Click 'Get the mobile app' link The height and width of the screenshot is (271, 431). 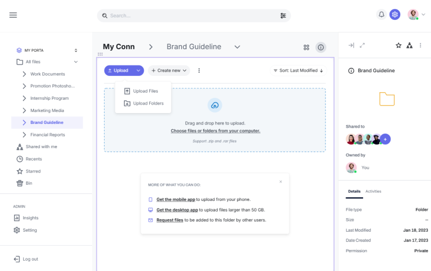pyautogui.click(x=175, y=199)
